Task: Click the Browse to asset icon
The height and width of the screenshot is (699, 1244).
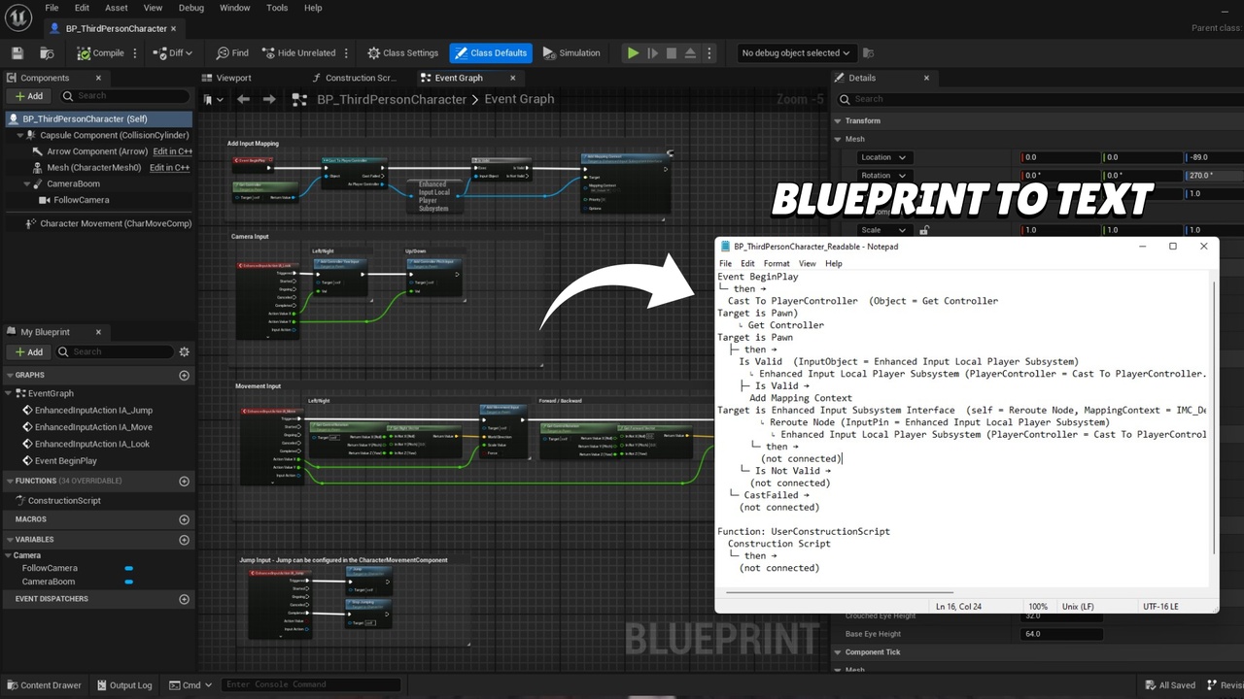Action: pyautogui.click(x=47, y=53)
